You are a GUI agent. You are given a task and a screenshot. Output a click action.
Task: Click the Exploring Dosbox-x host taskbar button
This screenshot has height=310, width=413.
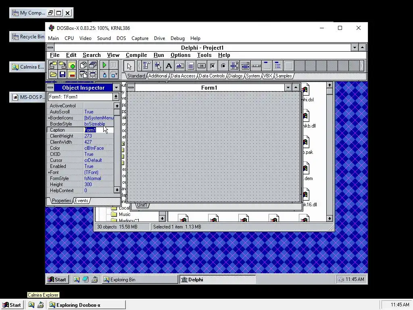pyautogui.click(x=87, y=305)
